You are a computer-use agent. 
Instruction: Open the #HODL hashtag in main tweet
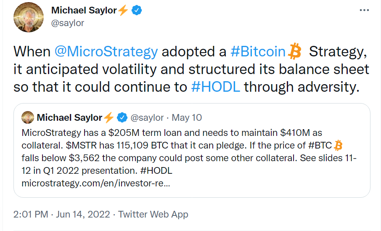coord(216,87)
